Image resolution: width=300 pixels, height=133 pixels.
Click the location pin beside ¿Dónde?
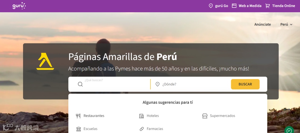coord(157,84)
